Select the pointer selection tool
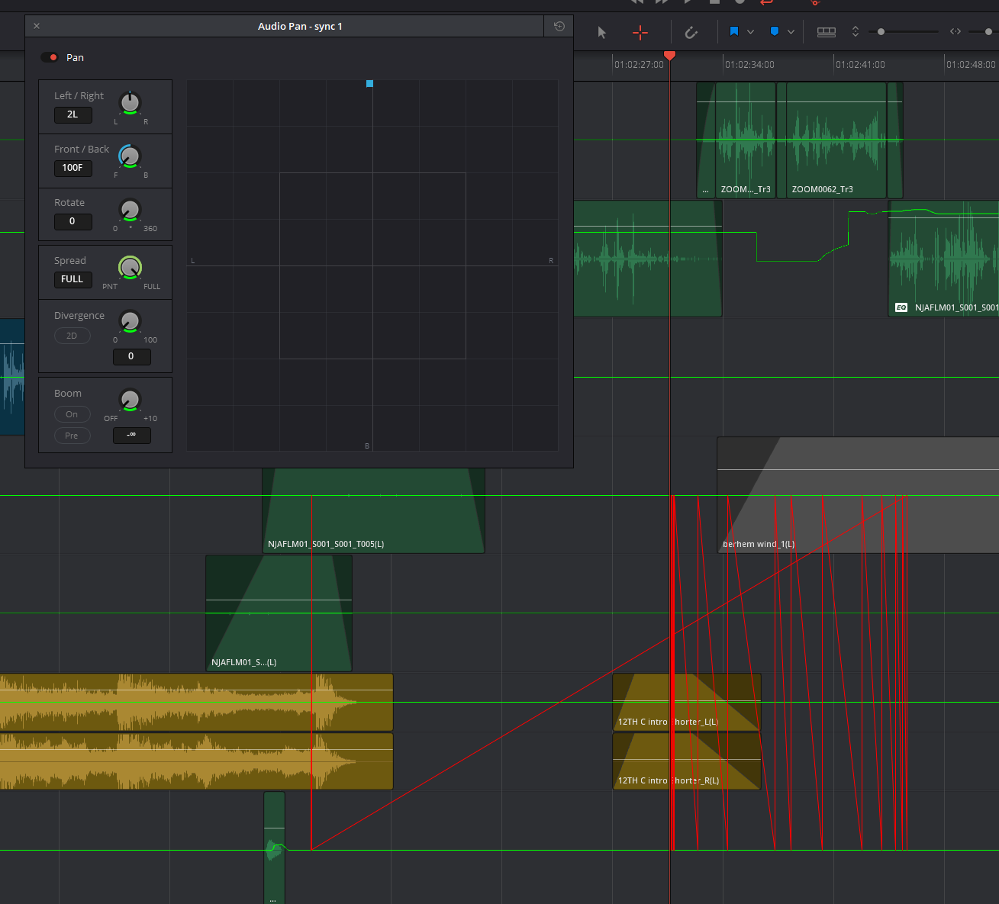 (601, 32)
